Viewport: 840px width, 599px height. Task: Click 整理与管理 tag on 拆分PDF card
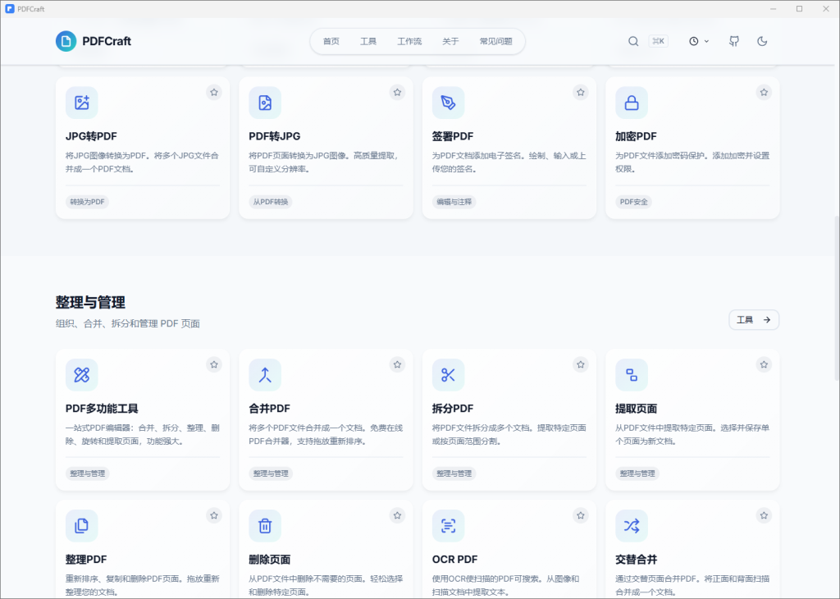pyautogui.click(x=454, y=473)
